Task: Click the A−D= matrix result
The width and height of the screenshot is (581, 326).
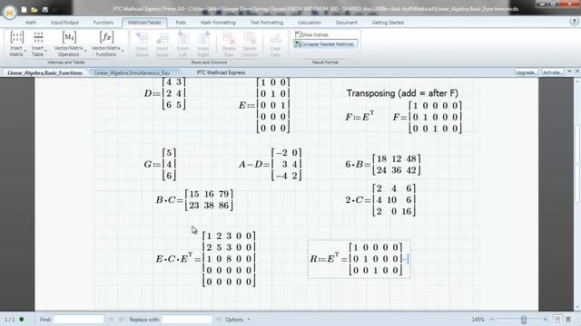Action: [x=271, y=164]
